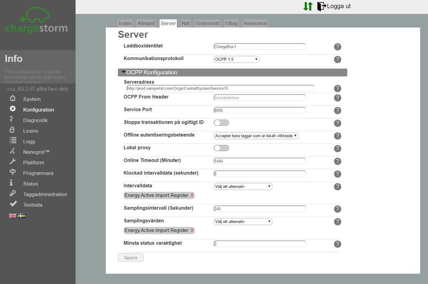Open help for Samplingsvärden
Image resolution: width=428 pixels, height=284 pixels.
pyautogui.click(x=337, y=221)
